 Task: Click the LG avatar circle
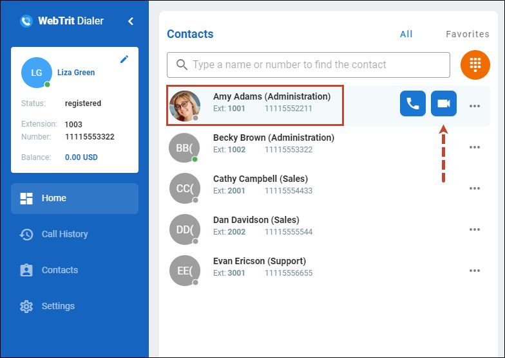point(36,73)
